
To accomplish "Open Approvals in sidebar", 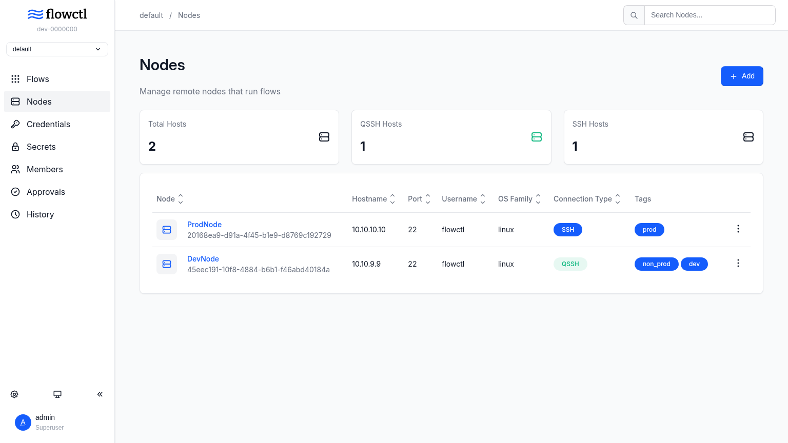I will pyautogui.click(x=57, y=192).
